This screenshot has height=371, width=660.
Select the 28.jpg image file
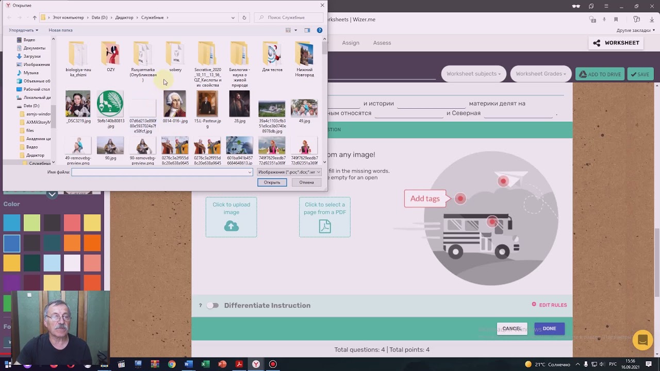pos(240,107)
